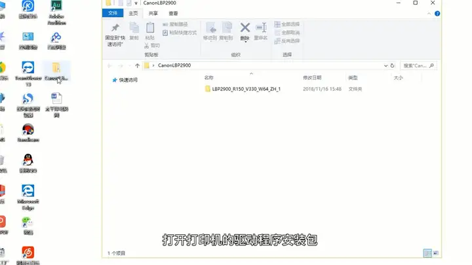Open the quick access toolbar customize dropdown
This screenshot has width=472, height=265.
coord(136,3)
